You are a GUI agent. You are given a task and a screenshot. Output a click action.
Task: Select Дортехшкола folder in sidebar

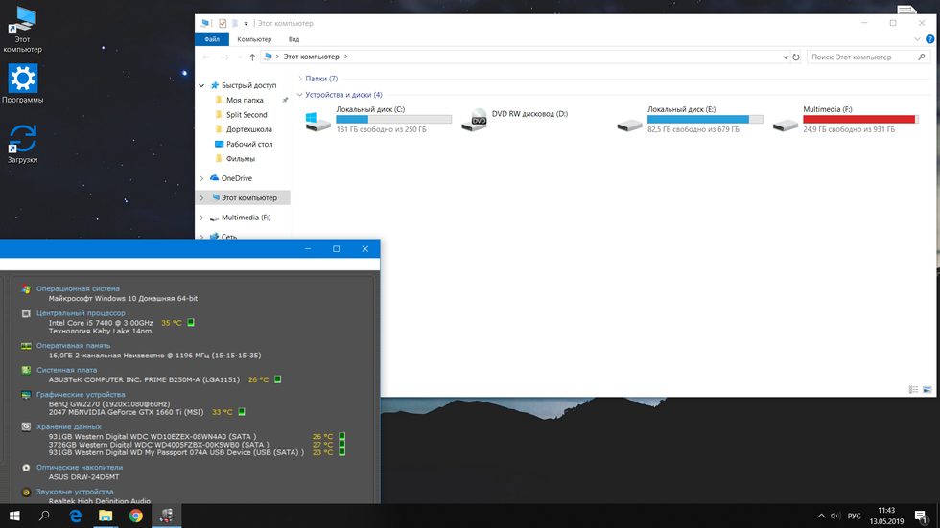tap(248, 129)
